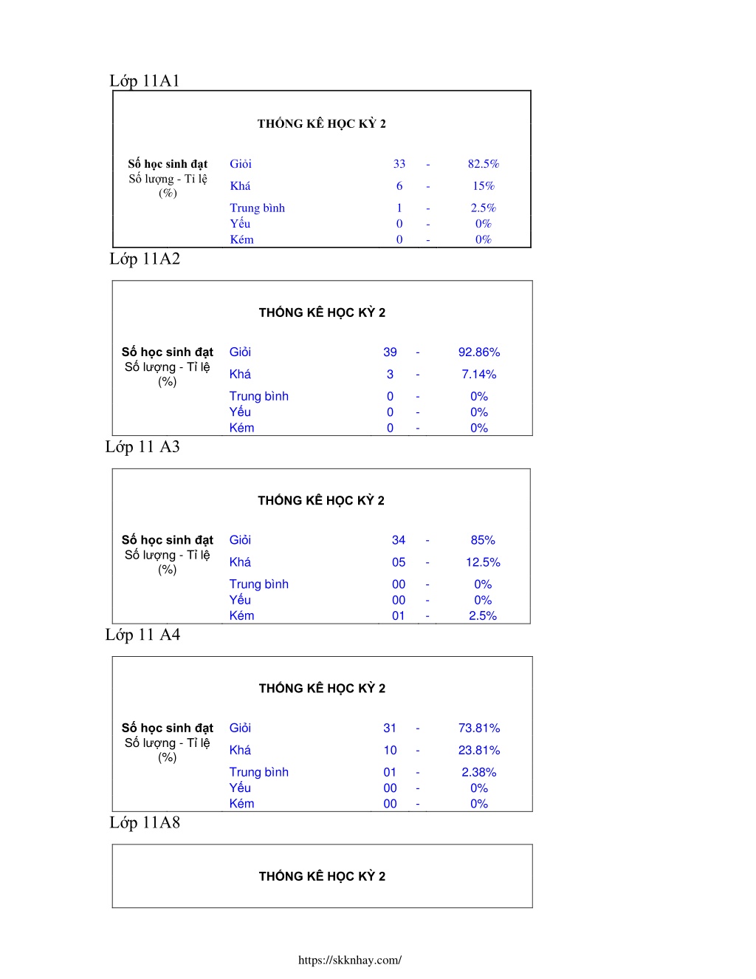Click Giỏi count 39 in 11A2 table
Viewport: 756px width, 979px height.
[390, 352]
